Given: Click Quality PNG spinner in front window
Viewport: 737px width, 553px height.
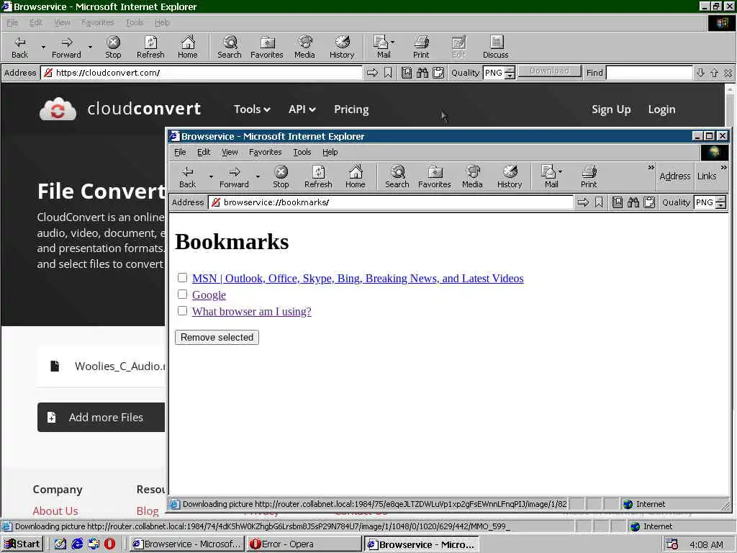Looking at the screenshot, I should point(721,202).
